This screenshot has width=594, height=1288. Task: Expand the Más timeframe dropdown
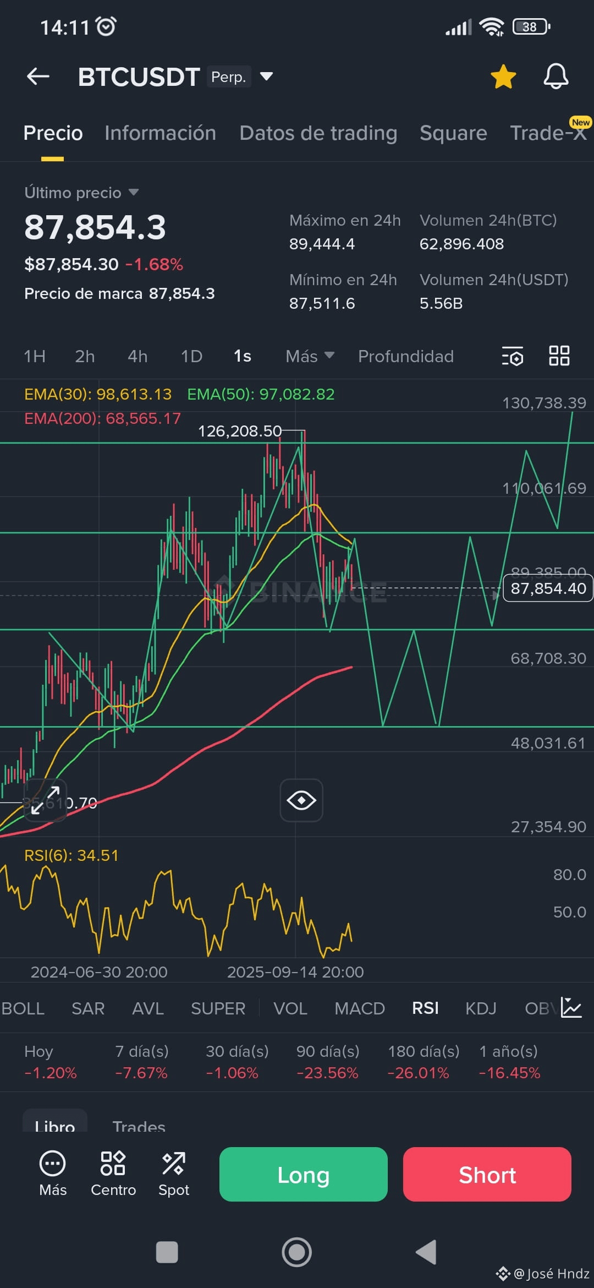[x=310, y=357]
